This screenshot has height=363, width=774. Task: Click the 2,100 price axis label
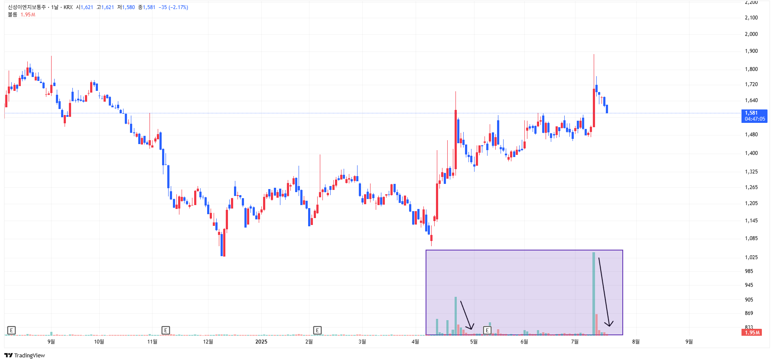[751, 18]
